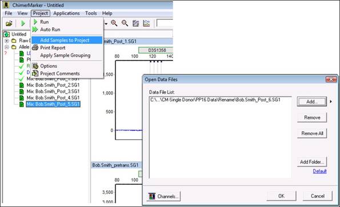Click the Remove button
This screenshot has width=340, height=207.
tap(312, 117)
